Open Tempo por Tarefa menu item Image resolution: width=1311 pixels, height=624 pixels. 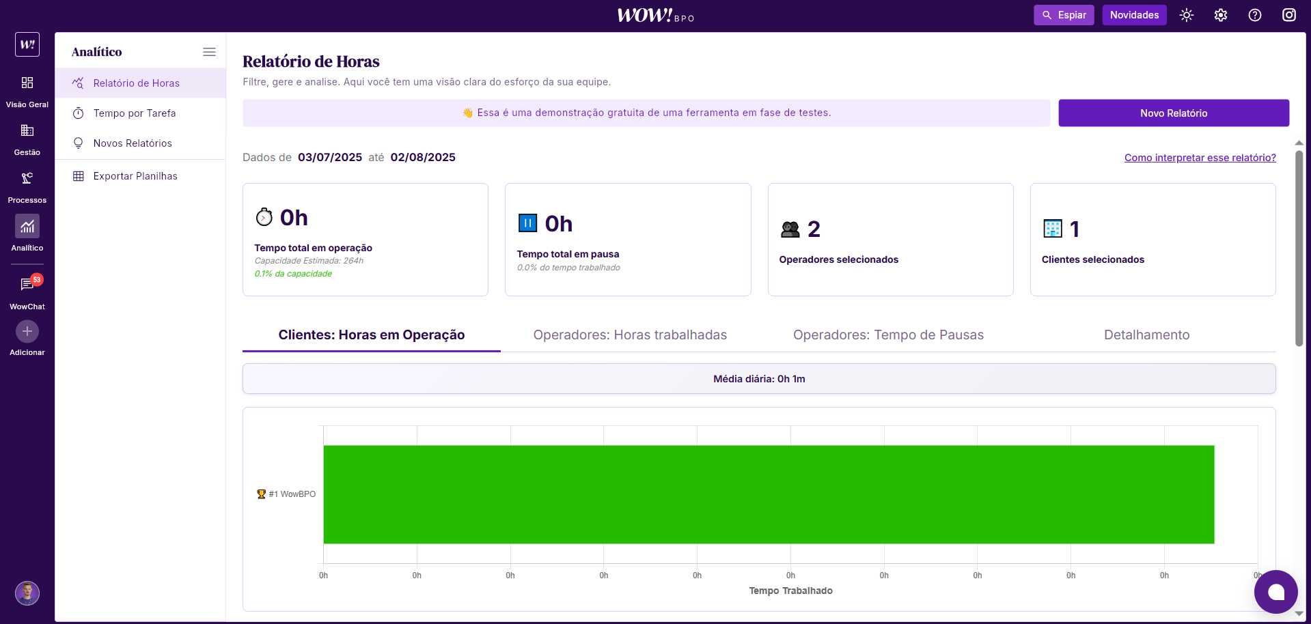(x=135, y=113)
